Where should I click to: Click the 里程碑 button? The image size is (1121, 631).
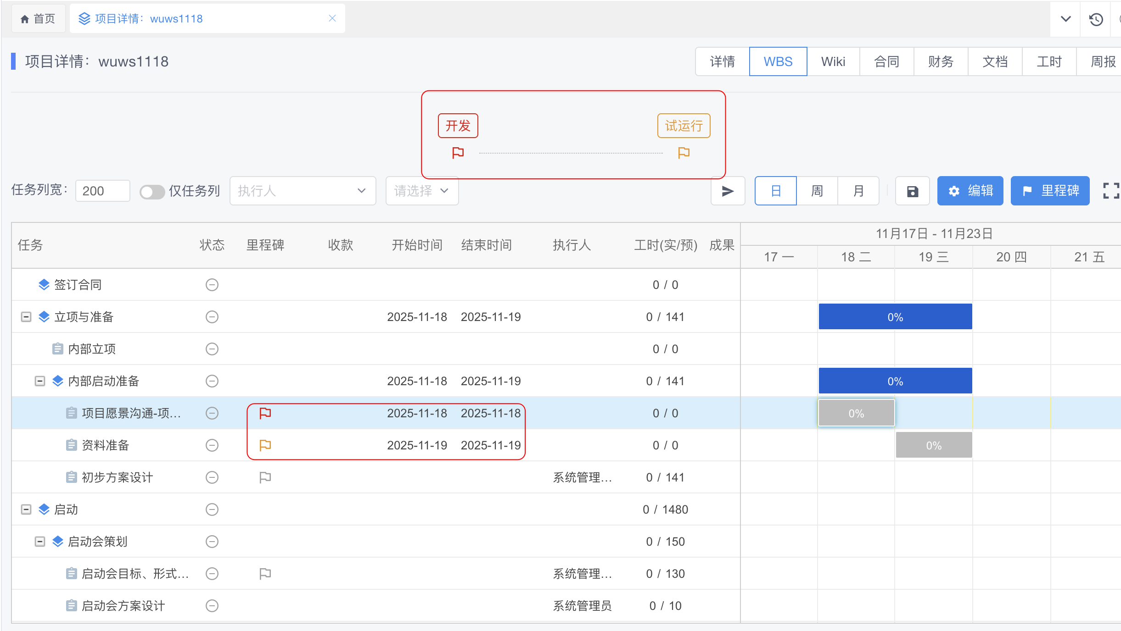1050,191
